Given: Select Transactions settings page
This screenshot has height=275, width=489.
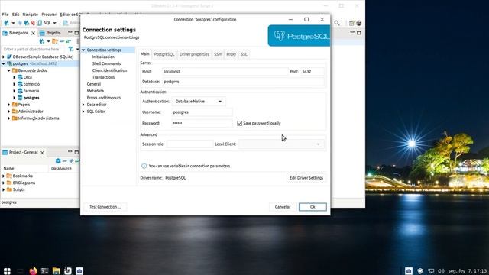Looking at the screenshot, I should click(x=103, y=77).
